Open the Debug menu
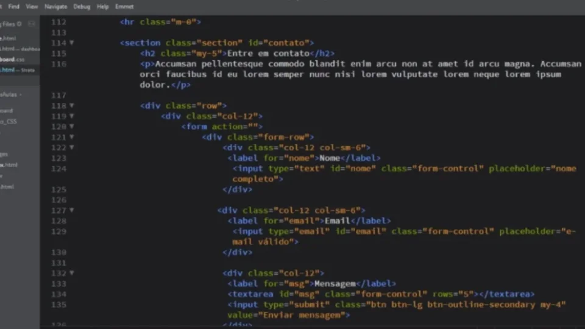The height and width of the screenshot is (329, 585). [x=82, y=7]
